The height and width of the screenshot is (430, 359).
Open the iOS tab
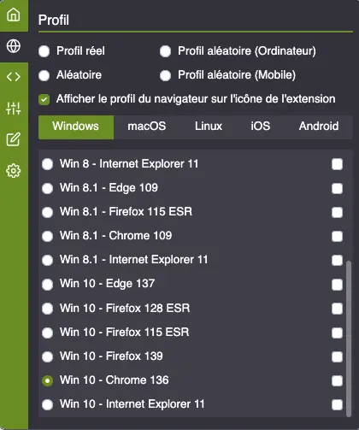click(261, 127)
